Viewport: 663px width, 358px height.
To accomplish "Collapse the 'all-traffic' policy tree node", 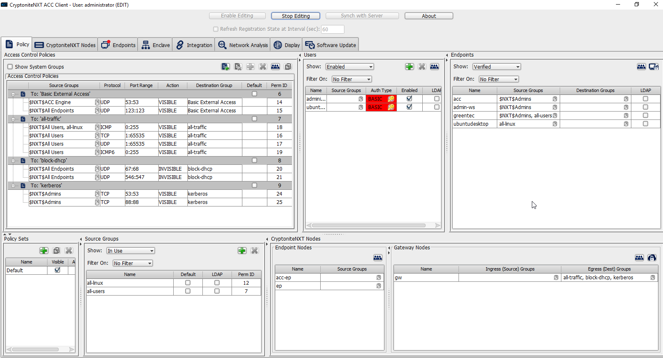I will point(13,119).
